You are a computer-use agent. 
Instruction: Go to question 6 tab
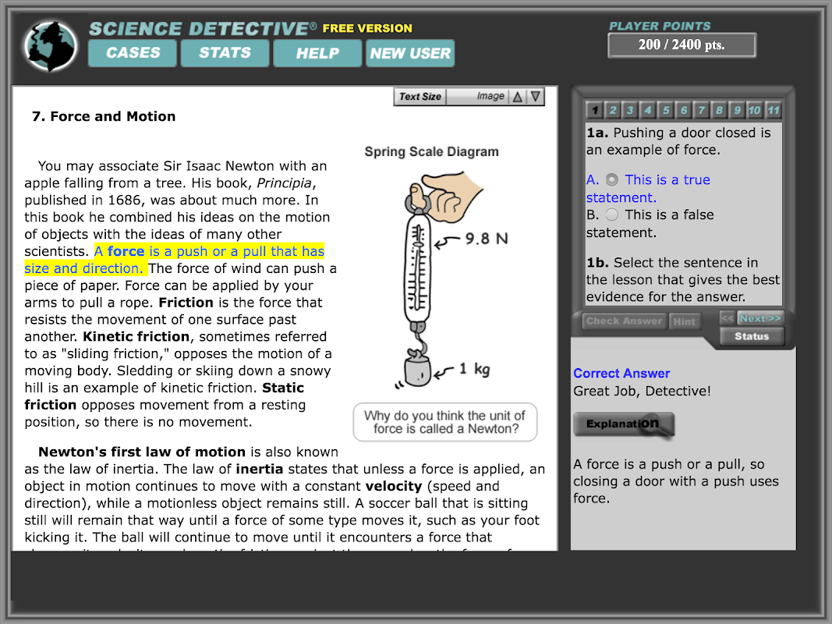click(684, 110)
